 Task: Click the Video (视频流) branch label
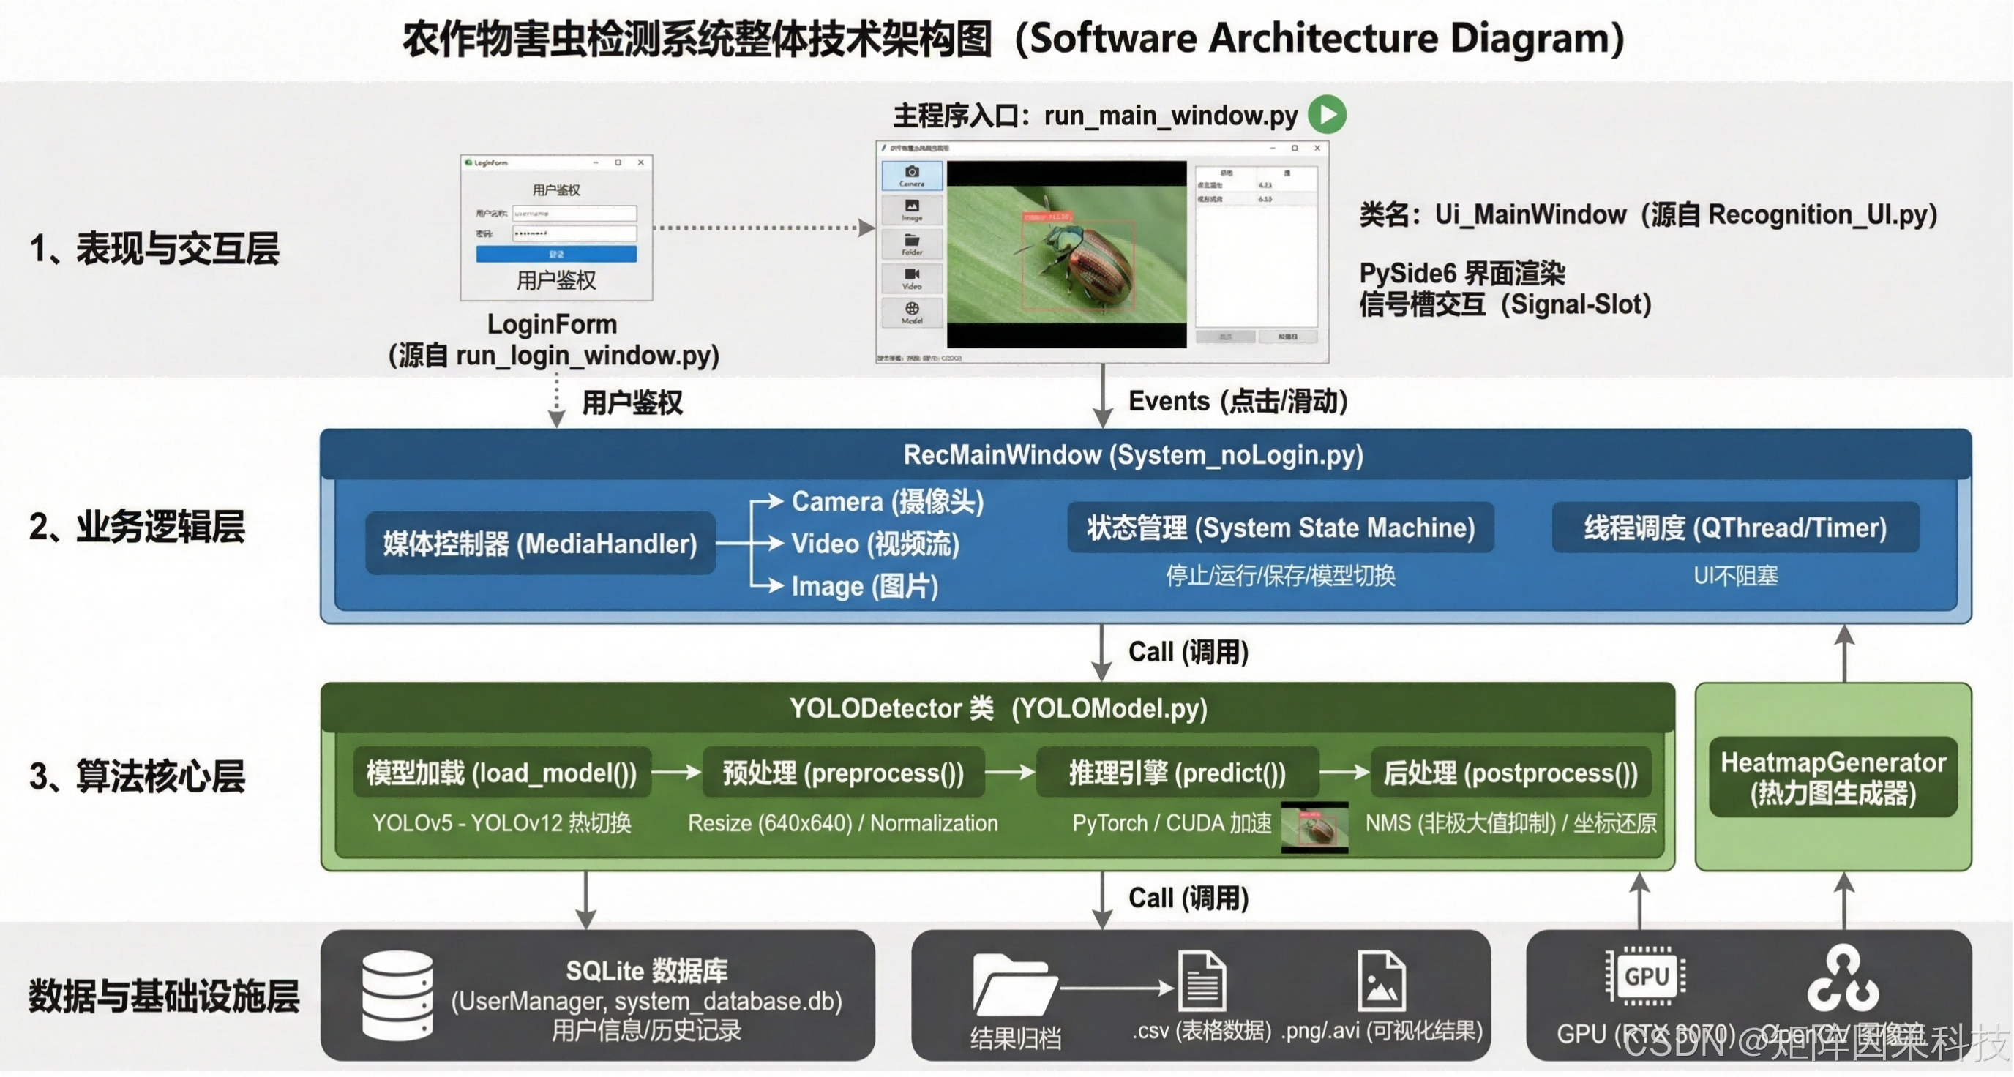tap(875, 543)
